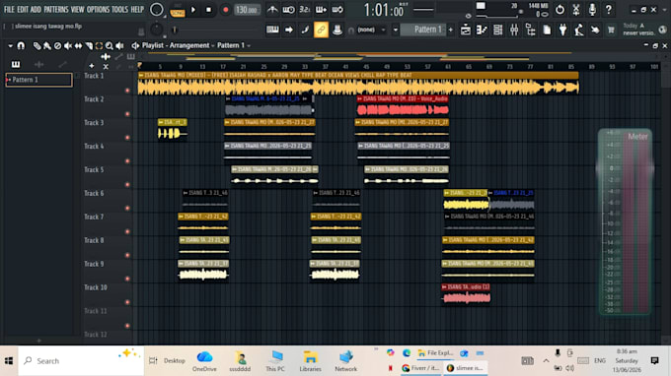
Task: Click the time display 1:01:00
Action: [x=384, y=10]
